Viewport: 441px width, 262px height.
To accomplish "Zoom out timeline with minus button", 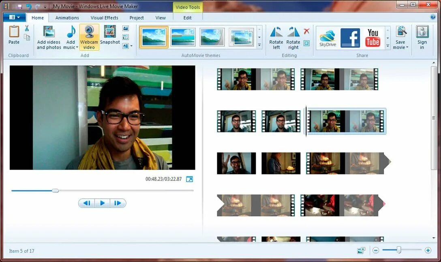I will point(376,250).
